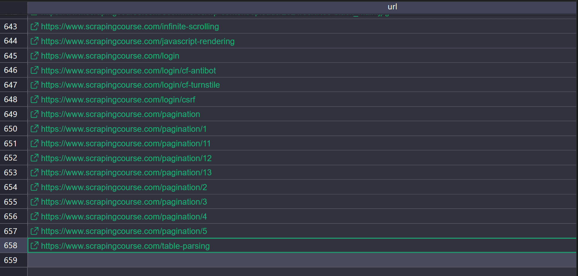Open the pagination/13 link
578x276 pixels.
click(126, 173)
